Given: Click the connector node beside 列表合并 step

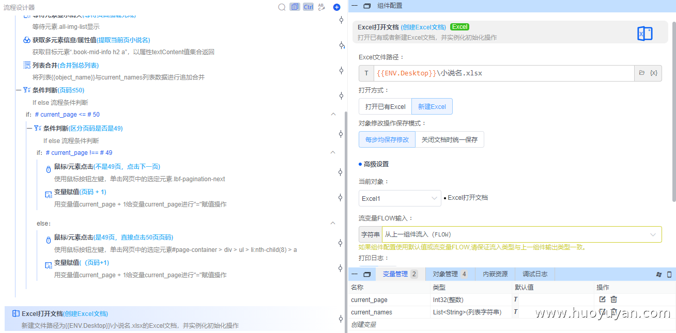Looking at the screenshot, I should point(341,71).
